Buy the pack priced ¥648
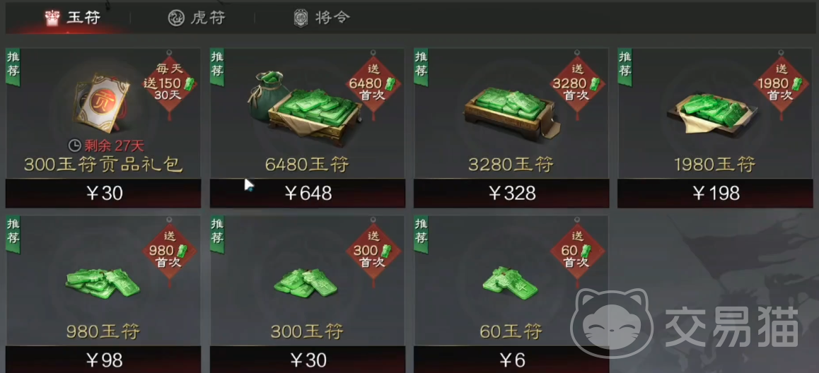819x373 pixels. pyautogui.click(x=307, y=194)
